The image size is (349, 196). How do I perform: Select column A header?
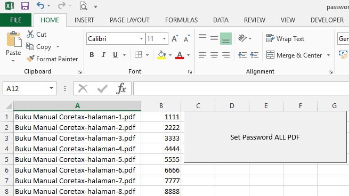point(77,105)
